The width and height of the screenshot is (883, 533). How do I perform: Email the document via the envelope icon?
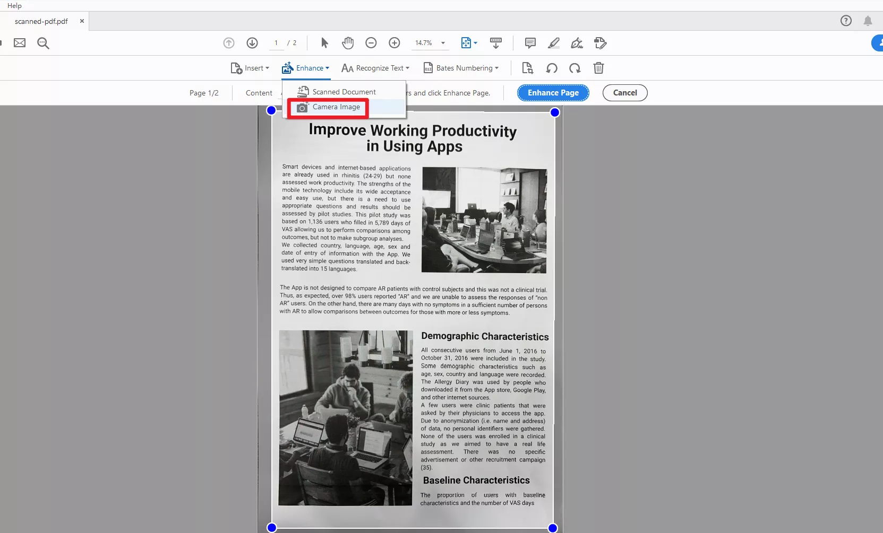(20, 43)
